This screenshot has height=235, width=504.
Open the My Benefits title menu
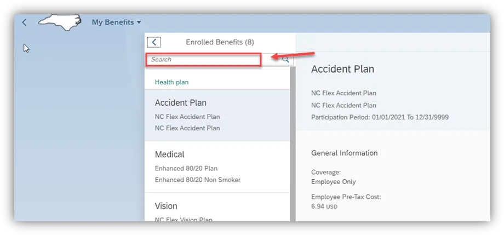point(116,22)
